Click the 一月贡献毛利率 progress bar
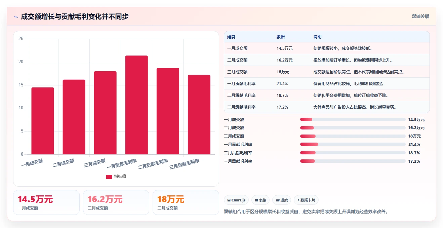This screenshot has width=443, height=228. [x=353, y=144]
